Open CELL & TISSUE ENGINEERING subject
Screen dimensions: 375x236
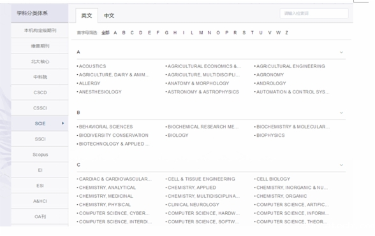202,179
